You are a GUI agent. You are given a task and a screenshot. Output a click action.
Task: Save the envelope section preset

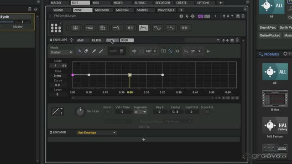pos(232,41)
